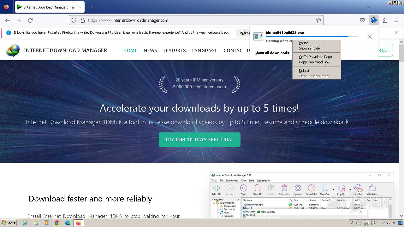Toggle the Downloads toolbar button
Screen dimensions: 404x227
[374, 20]
